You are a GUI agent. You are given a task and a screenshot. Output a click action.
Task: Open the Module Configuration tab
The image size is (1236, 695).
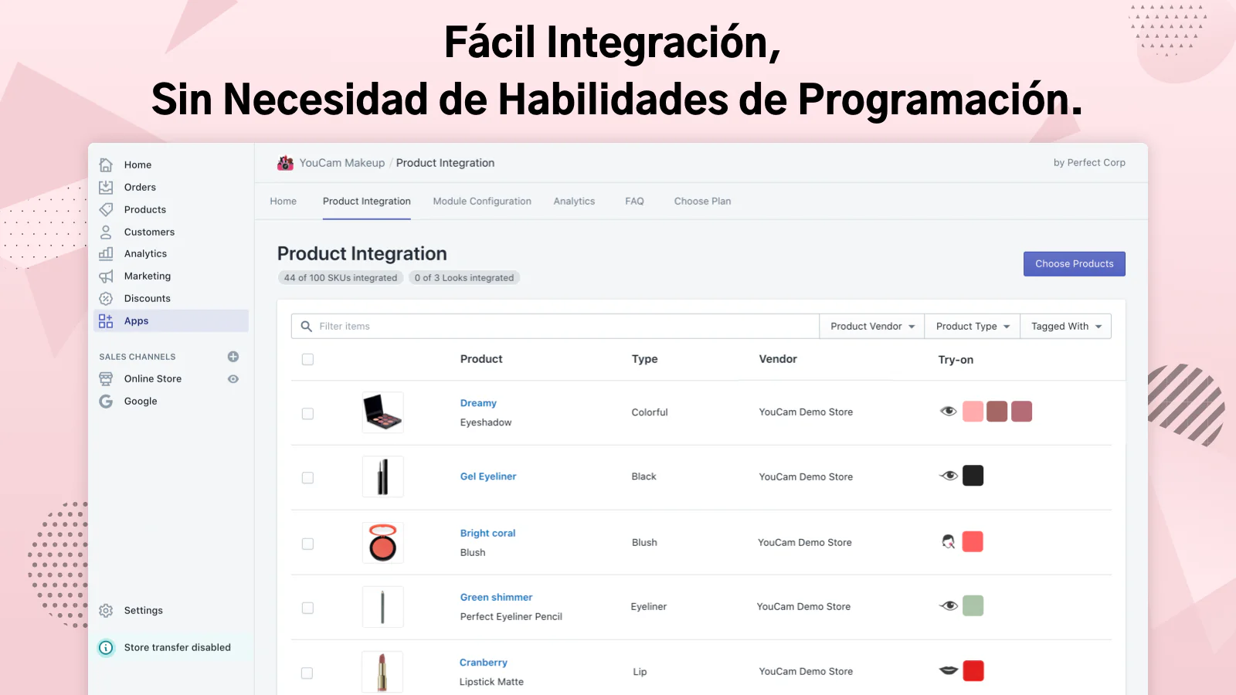click(482, 201)
